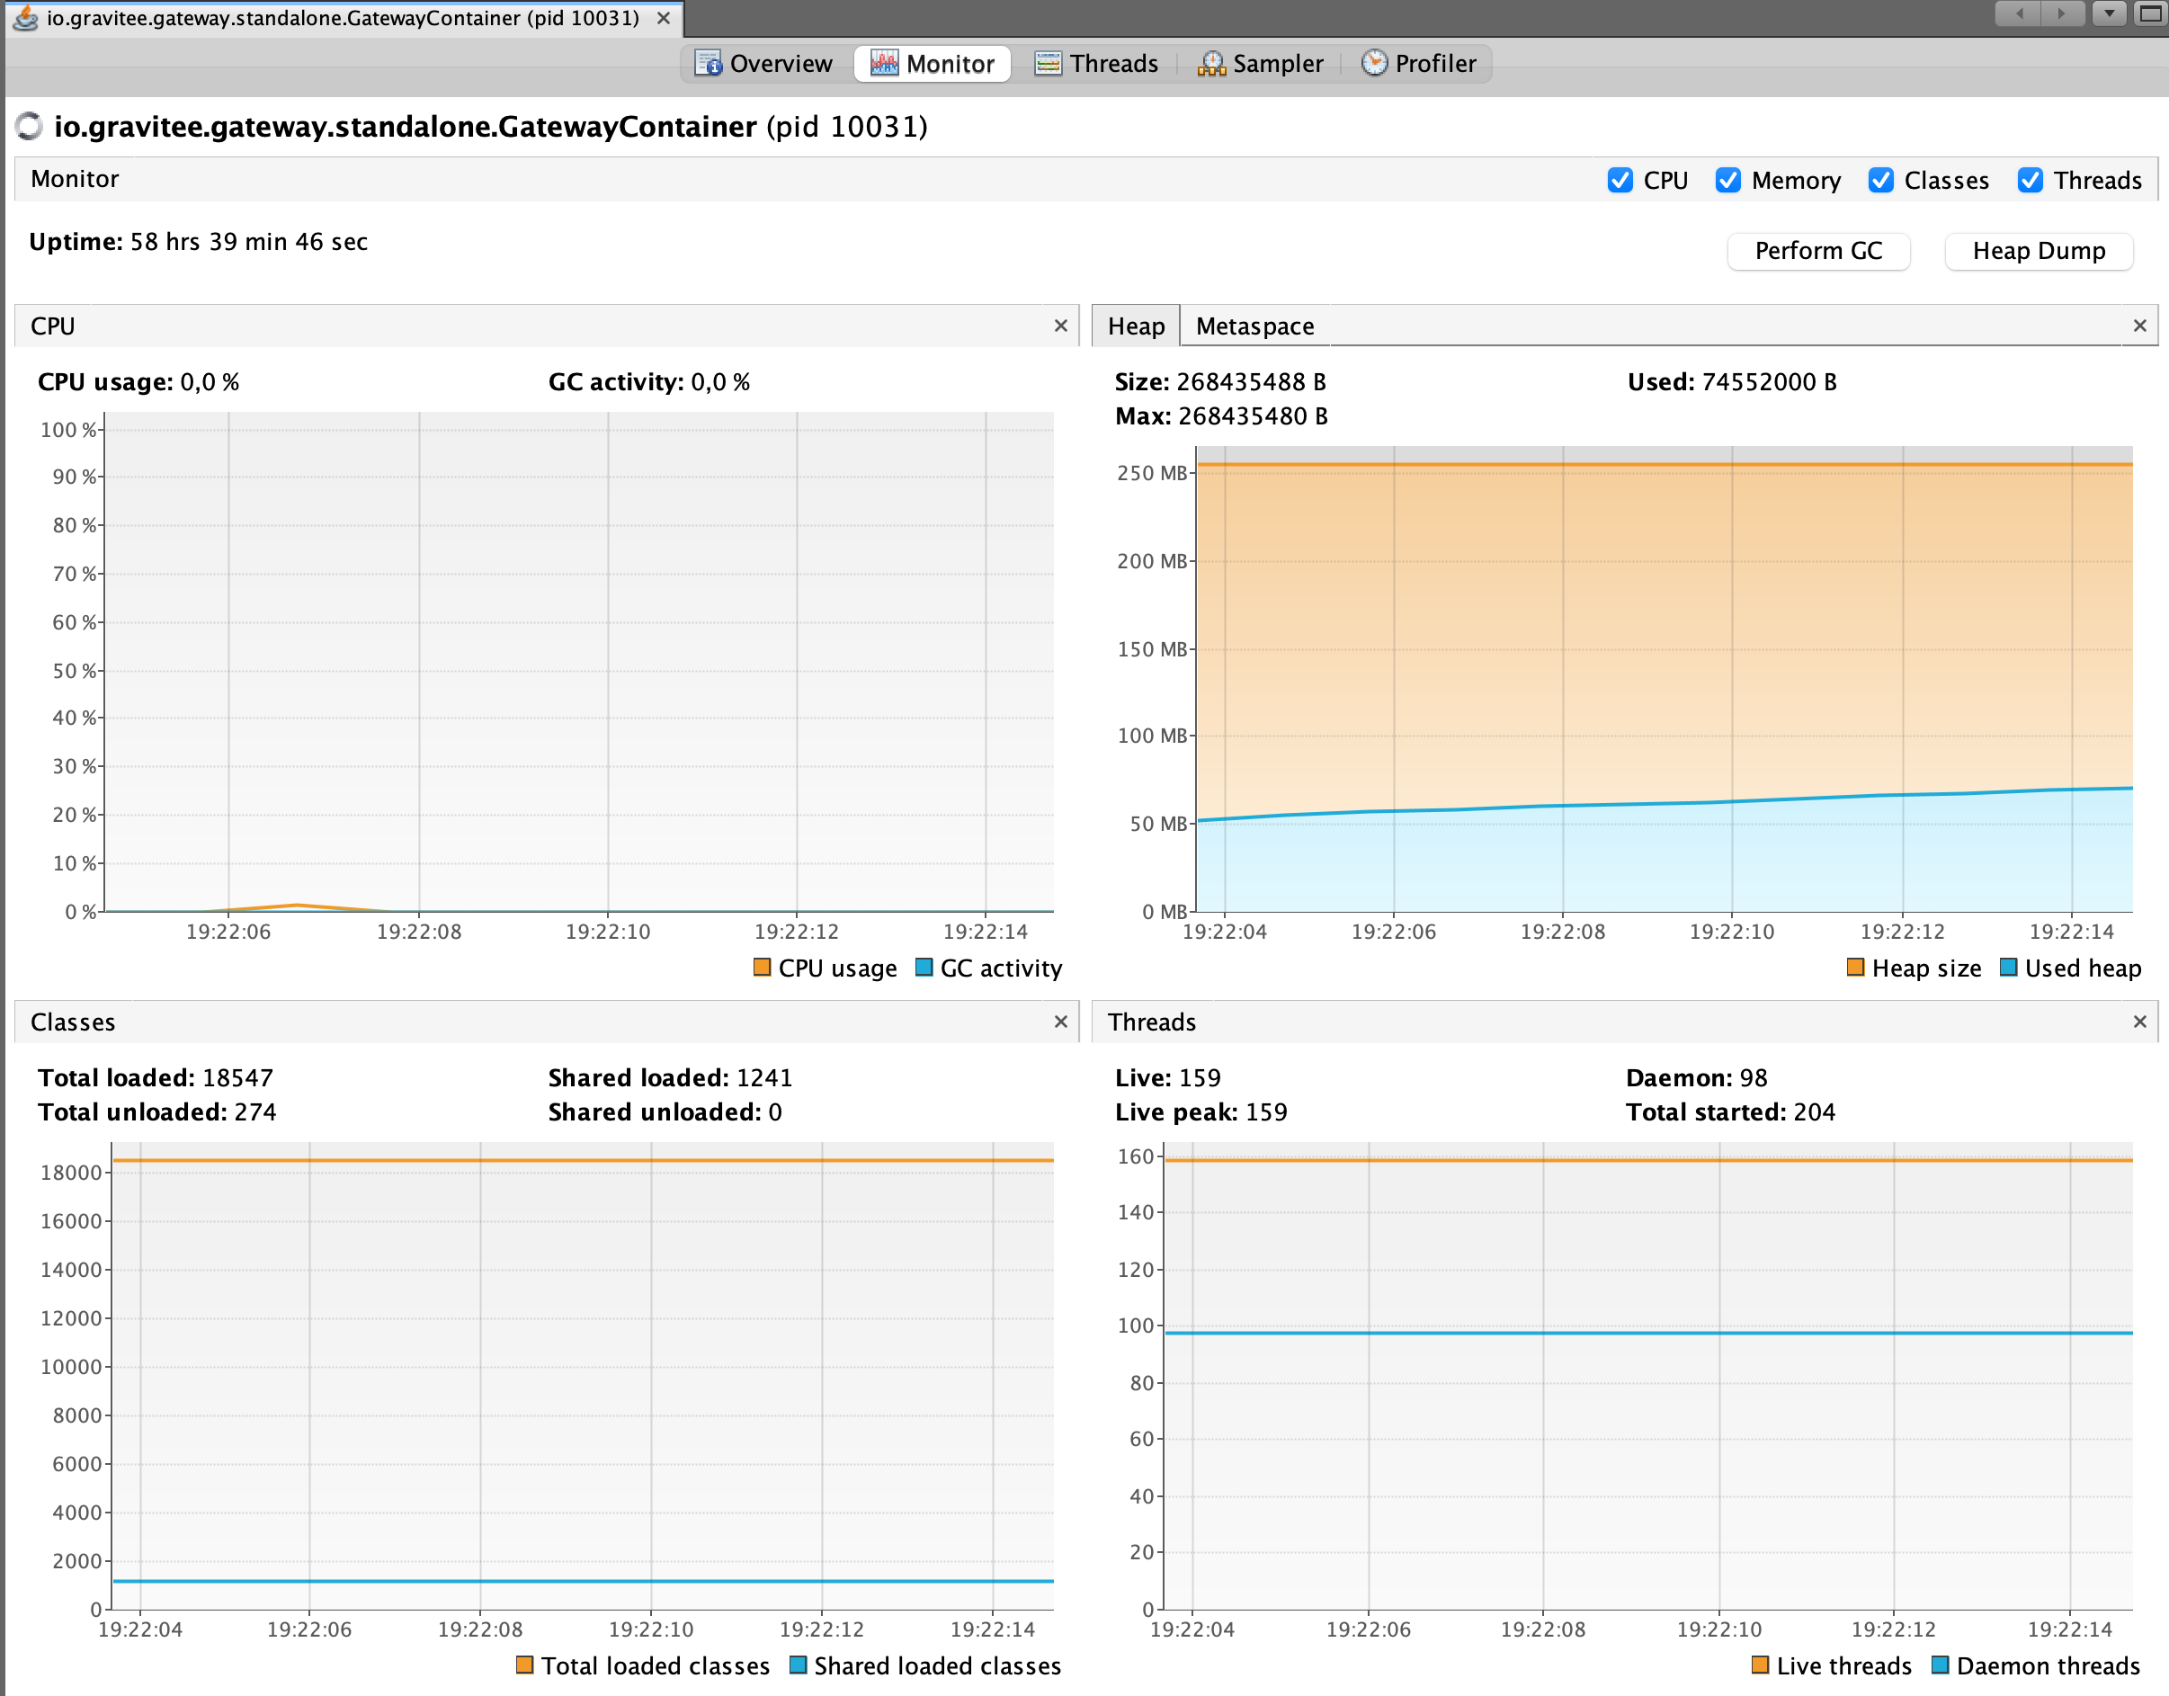Image resolution: width=2169 pixels, height=1696 pixels.
Task: Close the GatewayContainer document tab
Action: [664, 18]
